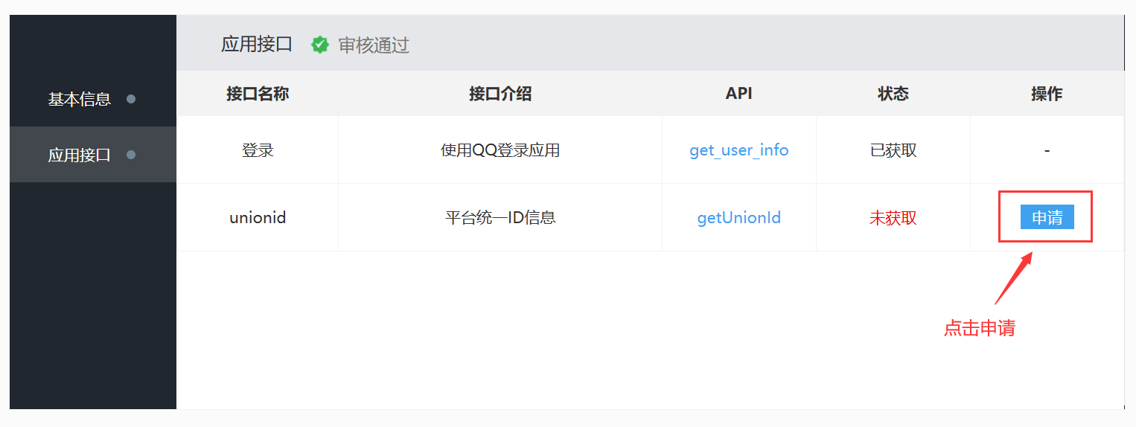The width and height of the screenshot is (1136, 427).
Task: Click the red 未获取 status text
Action: pyautogui.click(x=893, y=218)
